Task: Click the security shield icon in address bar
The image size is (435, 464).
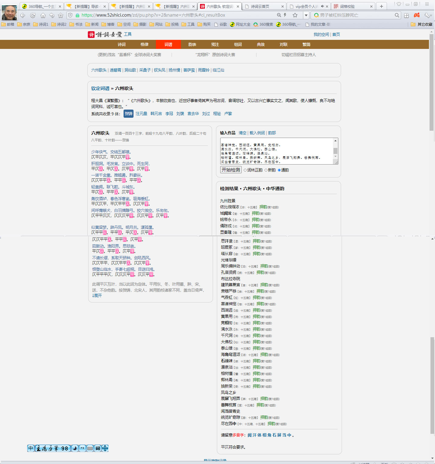Action: tap(70, 15)
